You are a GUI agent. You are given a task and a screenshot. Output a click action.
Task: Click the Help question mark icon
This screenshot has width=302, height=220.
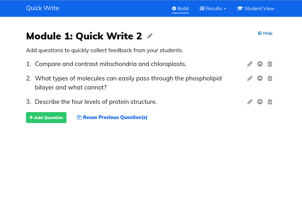tap(260, 33)
